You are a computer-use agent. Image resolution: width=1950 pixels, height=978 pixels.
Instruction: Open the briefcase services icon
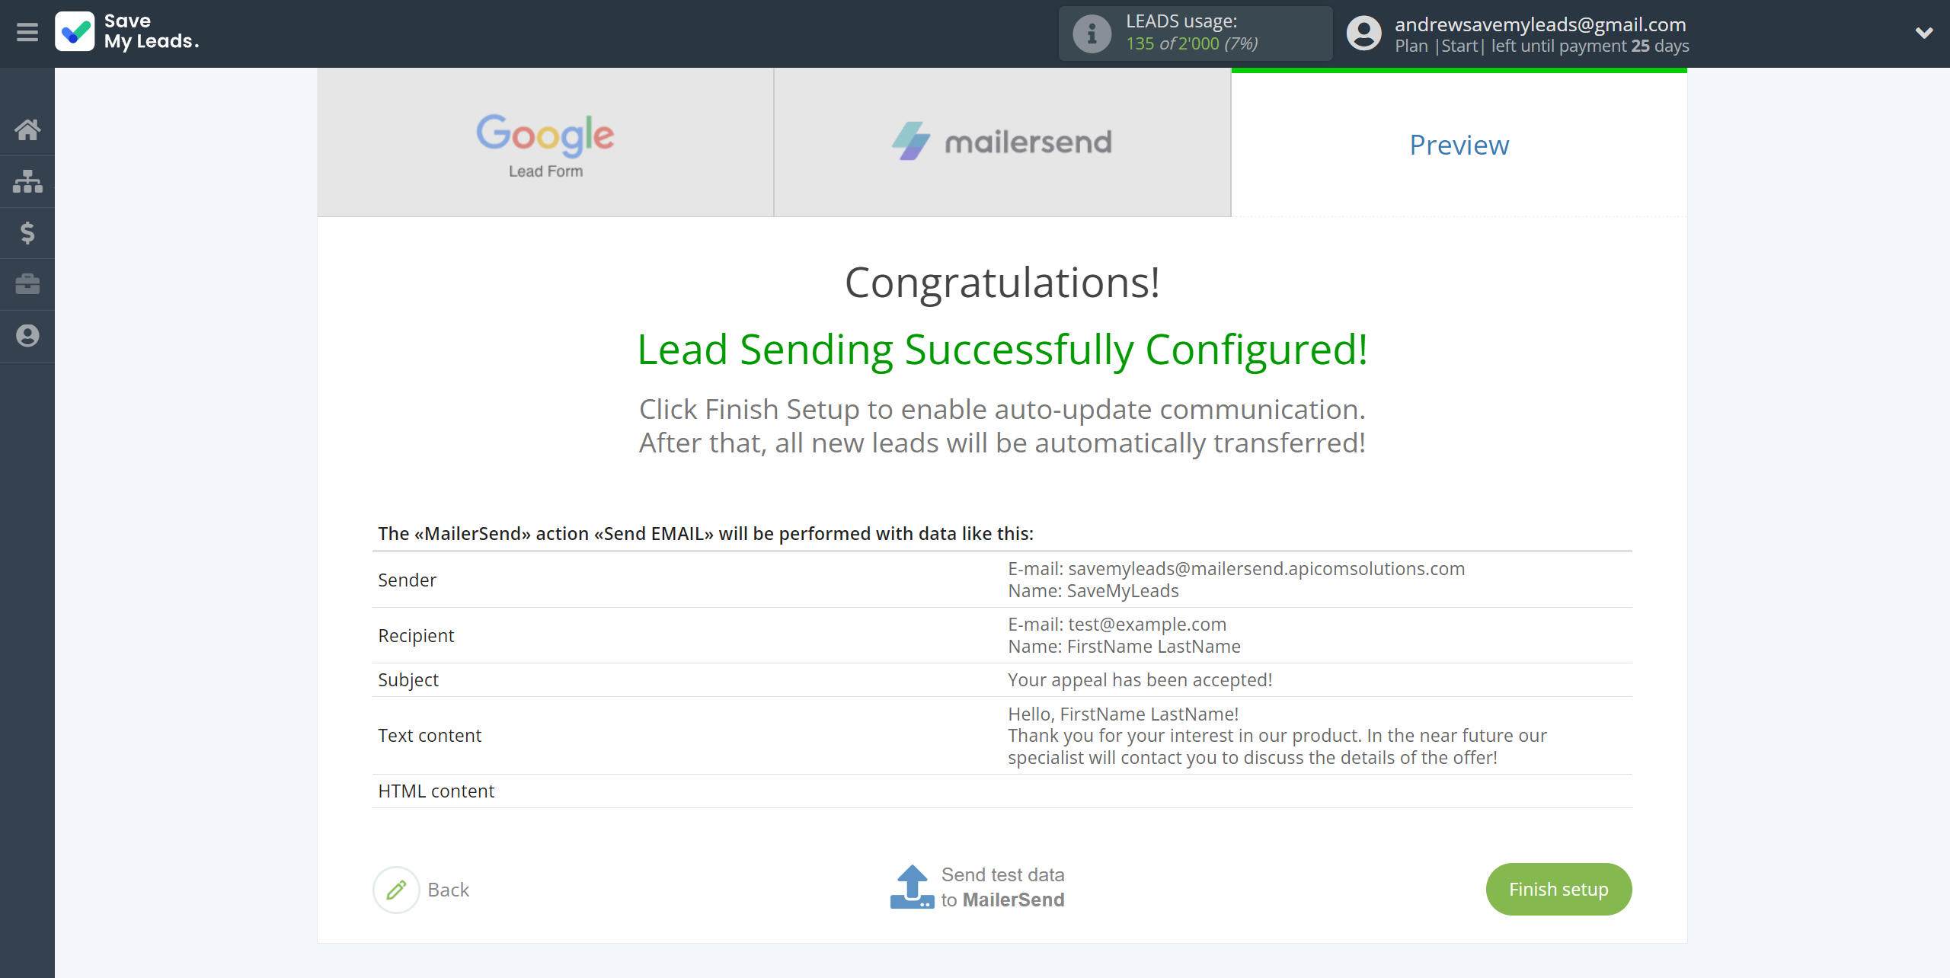[27, 284]
